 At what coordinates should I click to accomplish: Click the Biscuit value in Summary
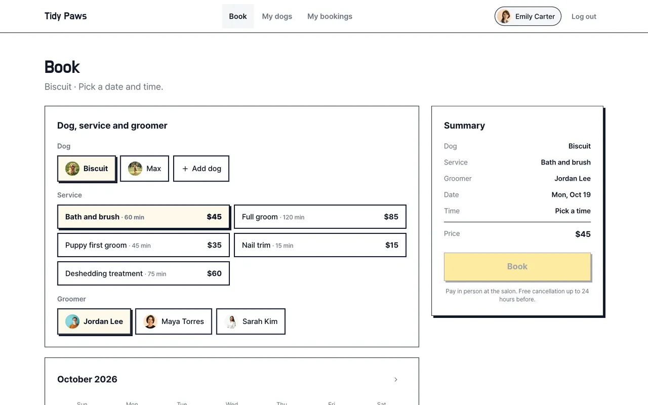click(x=580, y=146)
